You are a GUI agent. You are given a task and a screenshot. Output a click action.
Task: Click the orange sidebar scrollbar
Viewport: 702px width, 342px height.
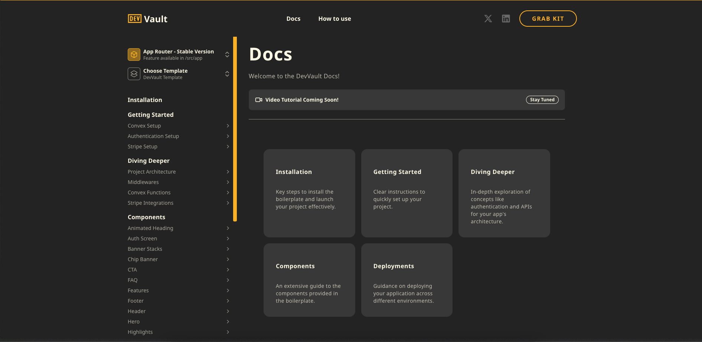click(x=235, y=129)
